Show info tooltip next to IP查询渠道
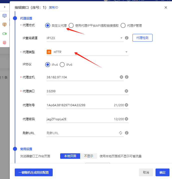This screenshot has height=179, width=172. pos(127,38)
